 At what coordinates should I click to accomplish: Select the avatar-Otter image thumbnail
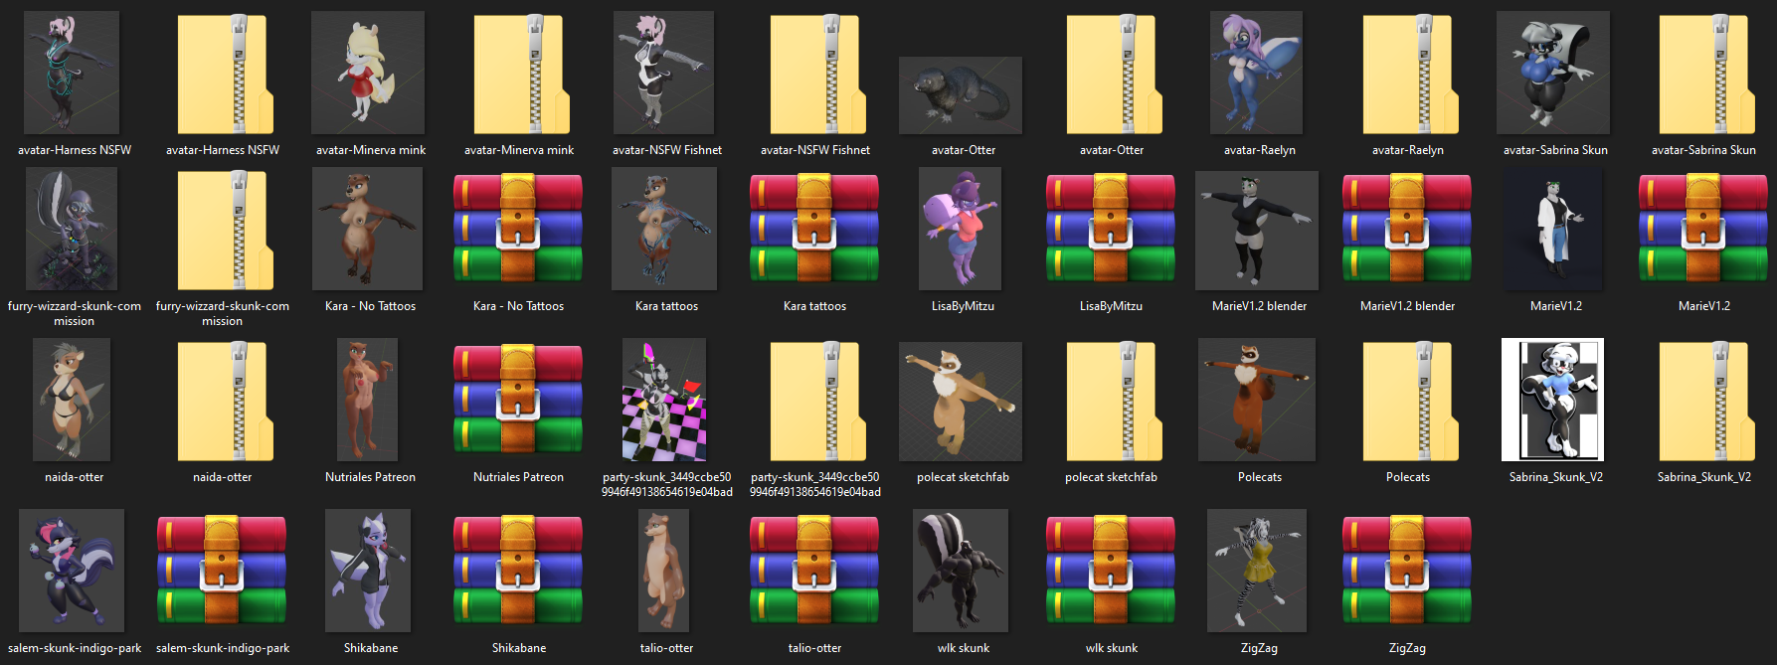click(x=961, y=95)
